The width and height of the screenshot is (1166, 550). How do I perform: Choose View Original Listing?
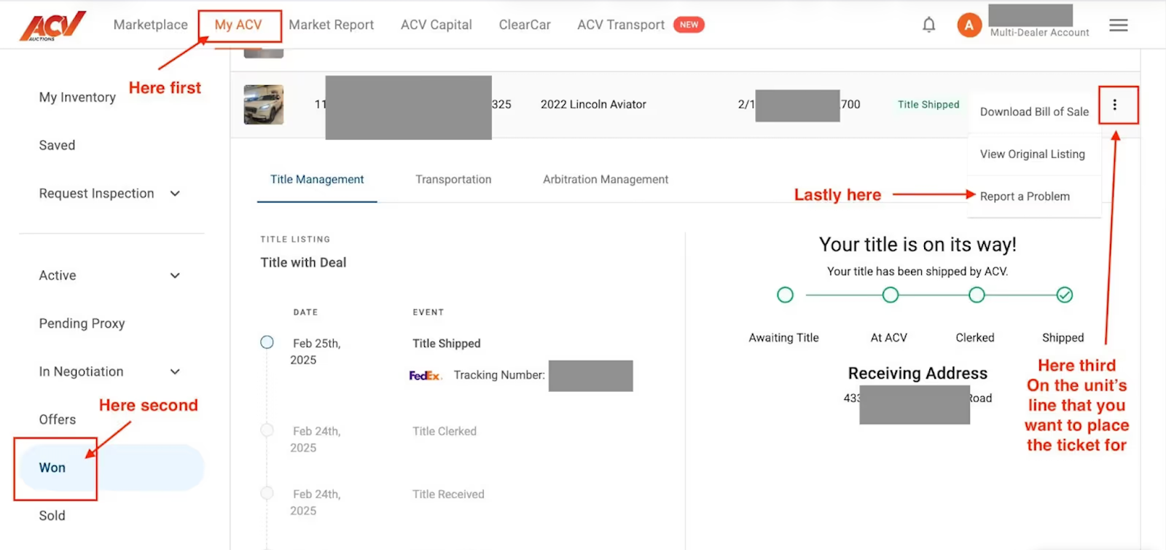pyautogui.click(x=1032, y=154)
